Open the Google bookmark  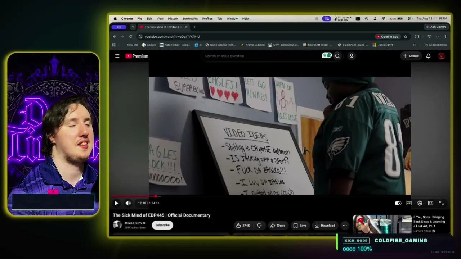[149, 45]
